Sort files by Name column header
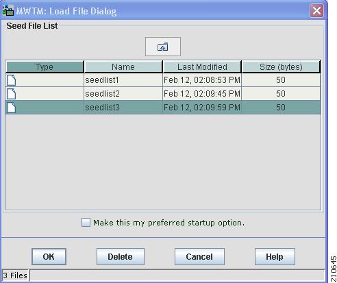The width and height of the screenshot is (337, 283). (123, 66)
